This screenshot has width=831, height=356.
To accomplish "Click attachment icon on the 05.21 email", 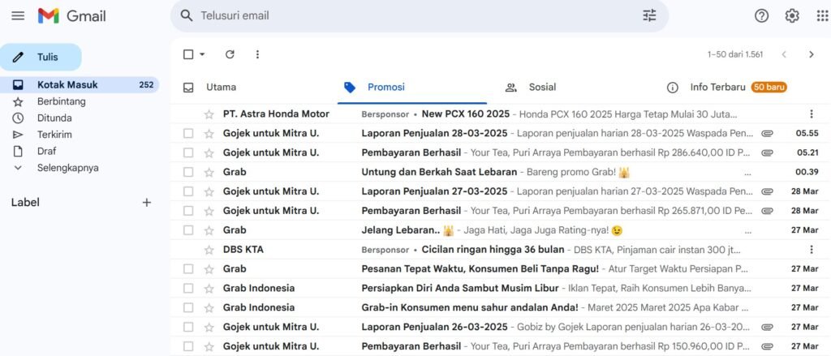I will 767,153.
